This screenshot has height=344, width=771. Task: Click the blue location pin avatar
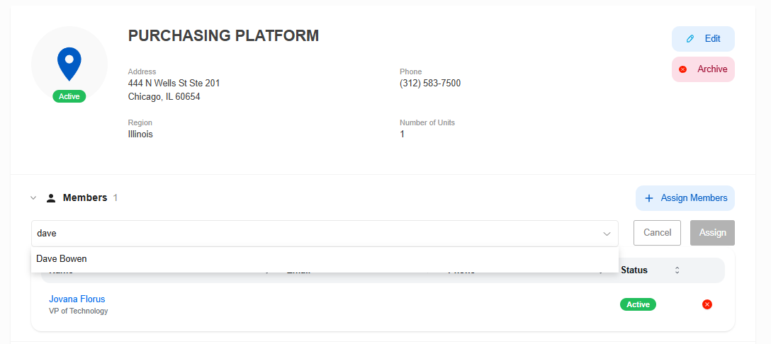tap(69, 64)
